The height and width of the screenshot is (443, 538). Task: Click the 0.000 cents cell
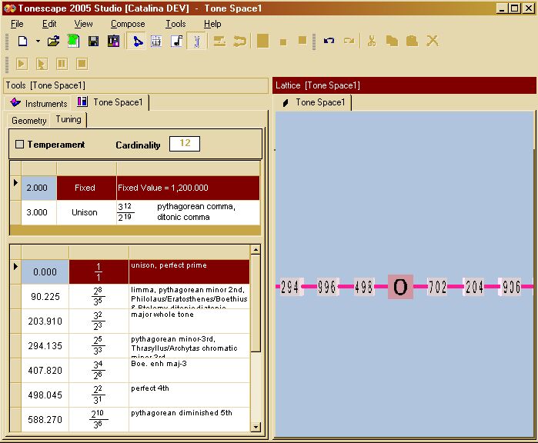tap(45, 272)
